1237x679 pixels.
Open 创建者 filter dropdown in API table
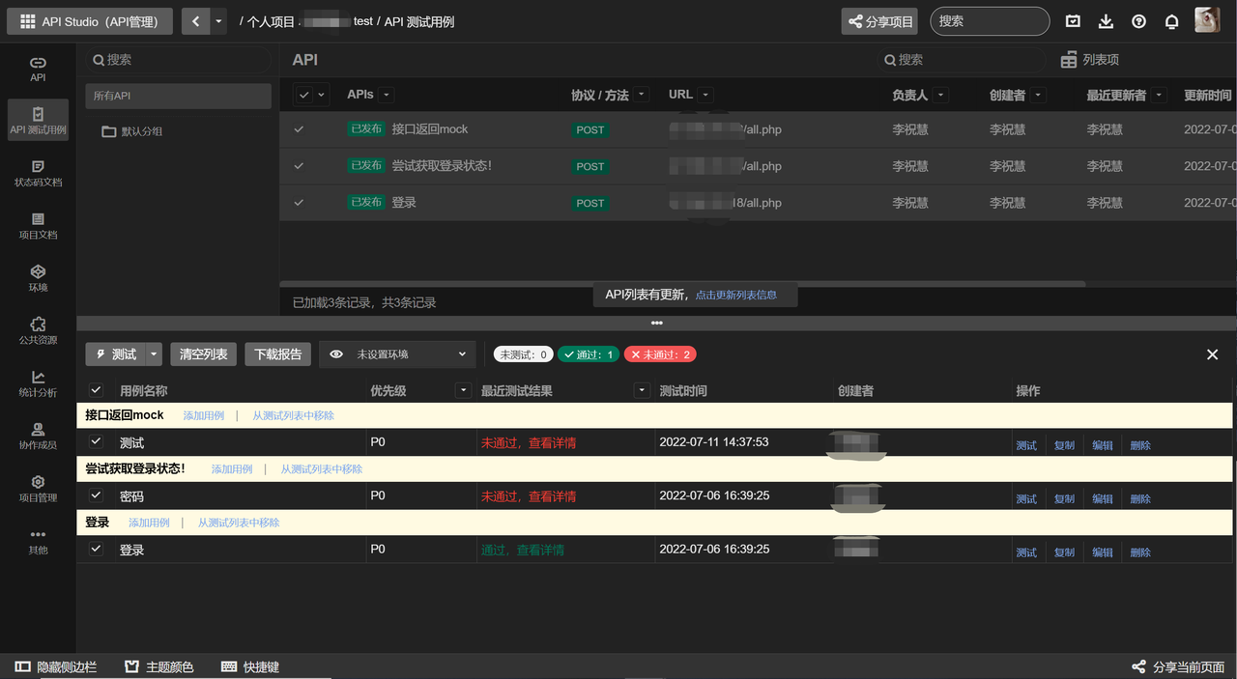coord(1038,95)
